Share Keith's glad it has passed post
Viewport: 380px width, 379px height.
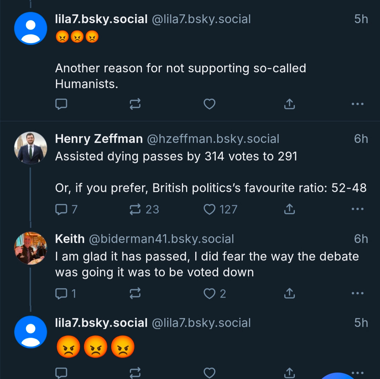289,293
